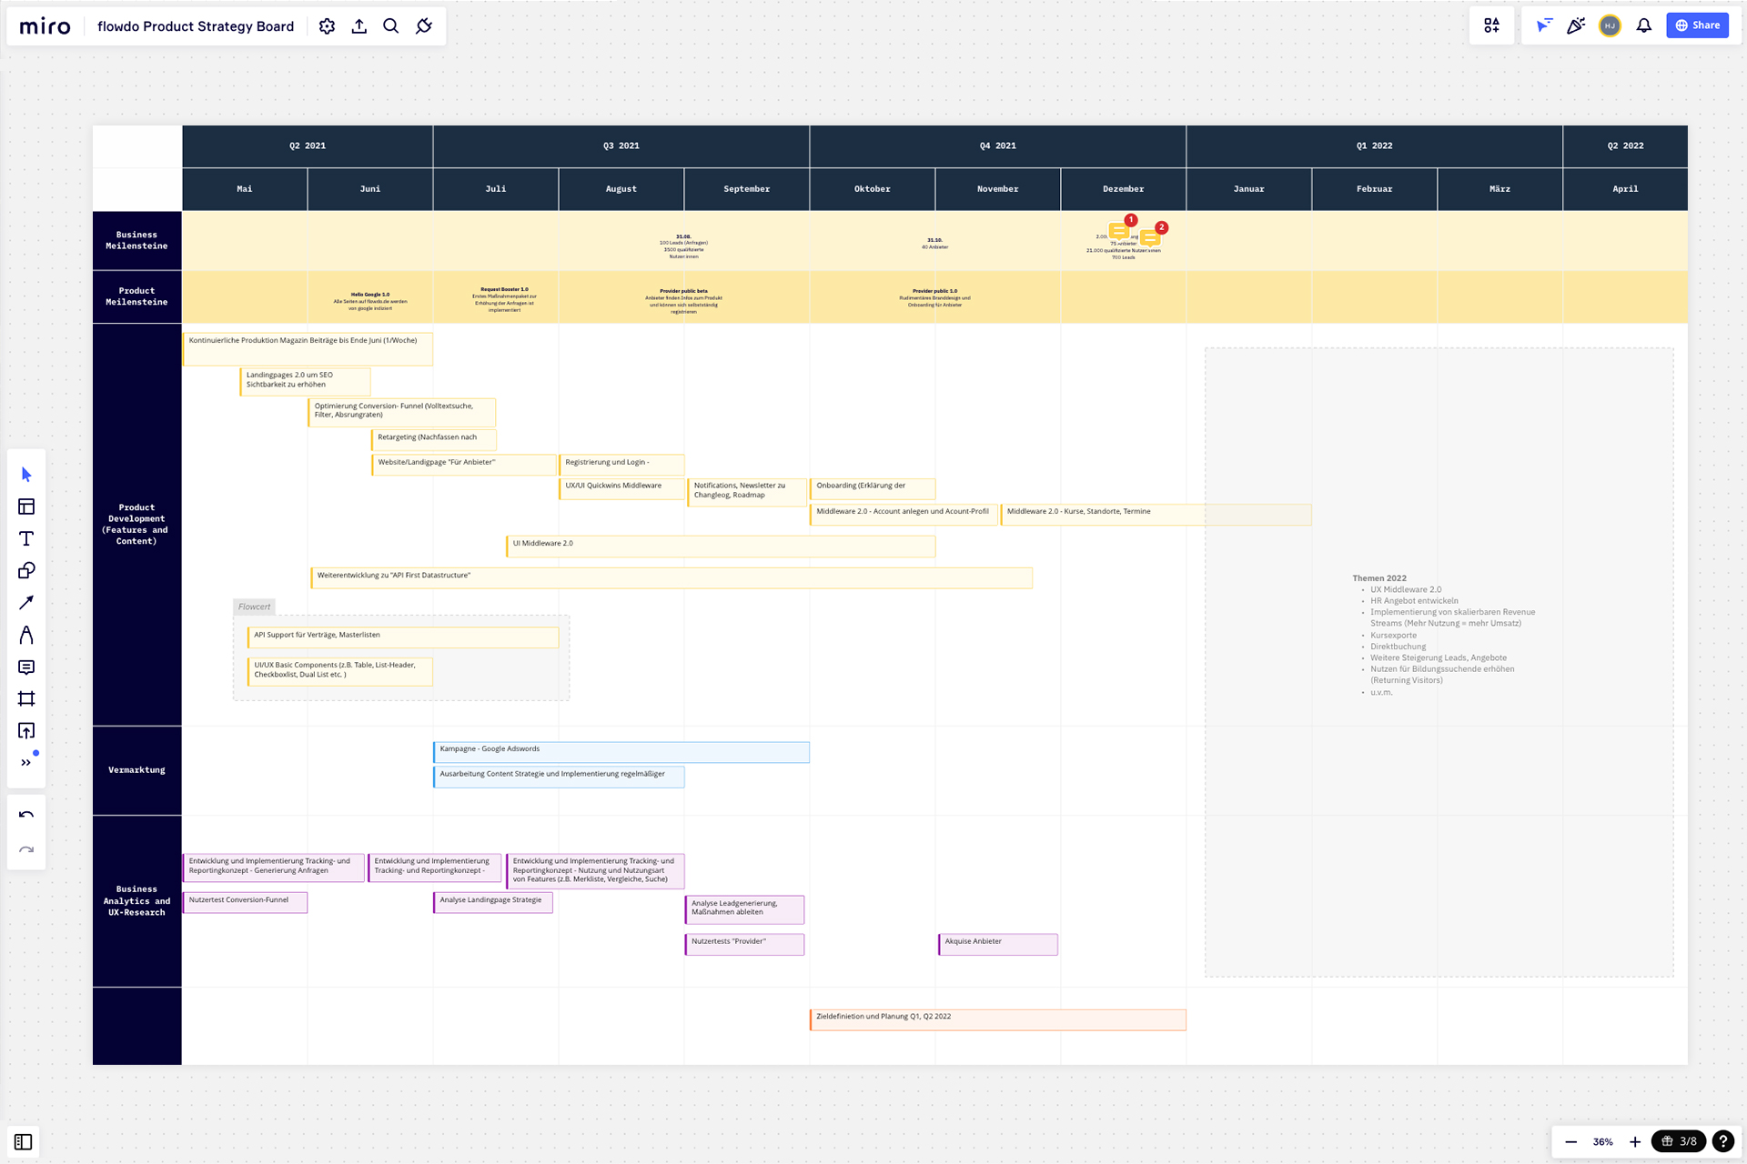Screen dimensions: 1747x1164
Task: Select the Frame tool
Action: click(26, 699)
